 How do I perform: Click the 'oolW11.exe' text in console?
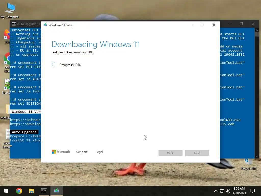[x=230, y=120]
